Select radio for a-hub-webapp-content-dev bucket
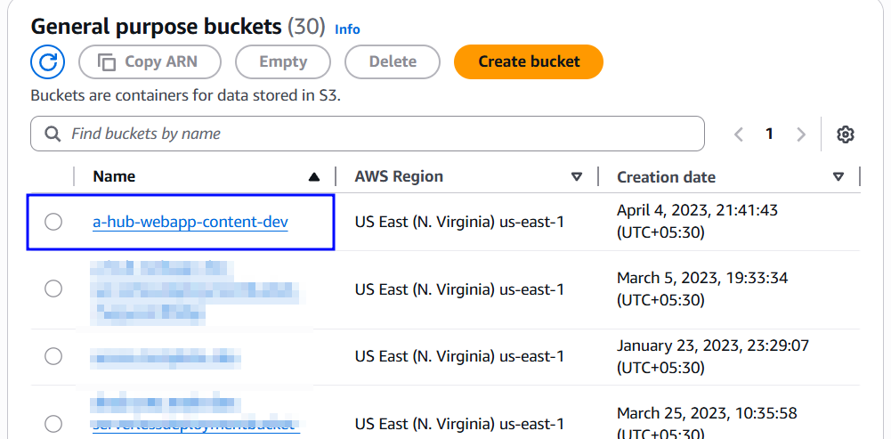891x439 pixels. (x=53, y=222)
